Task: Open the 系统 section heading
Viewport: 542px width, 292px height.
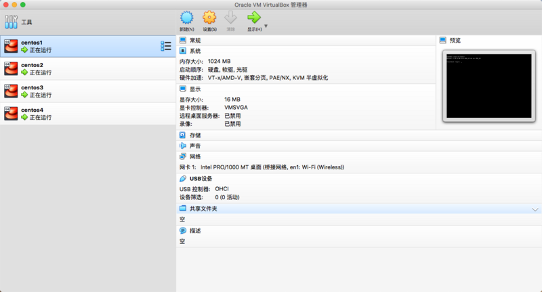Action: click(x=195, y=51)
